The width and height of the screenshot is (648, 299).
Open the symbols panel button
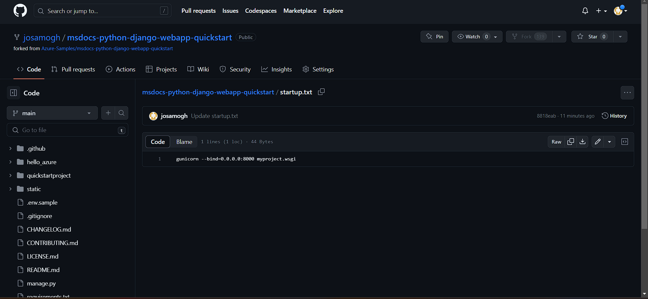[x=625, y=142]
